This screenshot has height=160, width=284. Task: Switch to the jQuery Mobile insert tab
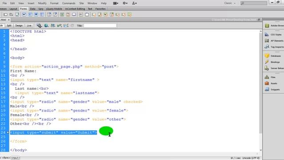tap(54, 9)
